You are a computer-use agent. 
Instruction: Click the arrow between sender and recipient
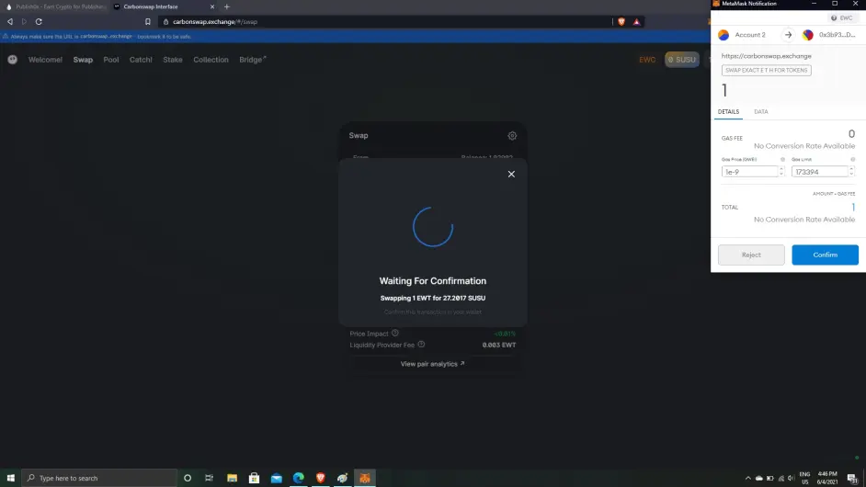(788, 35)
